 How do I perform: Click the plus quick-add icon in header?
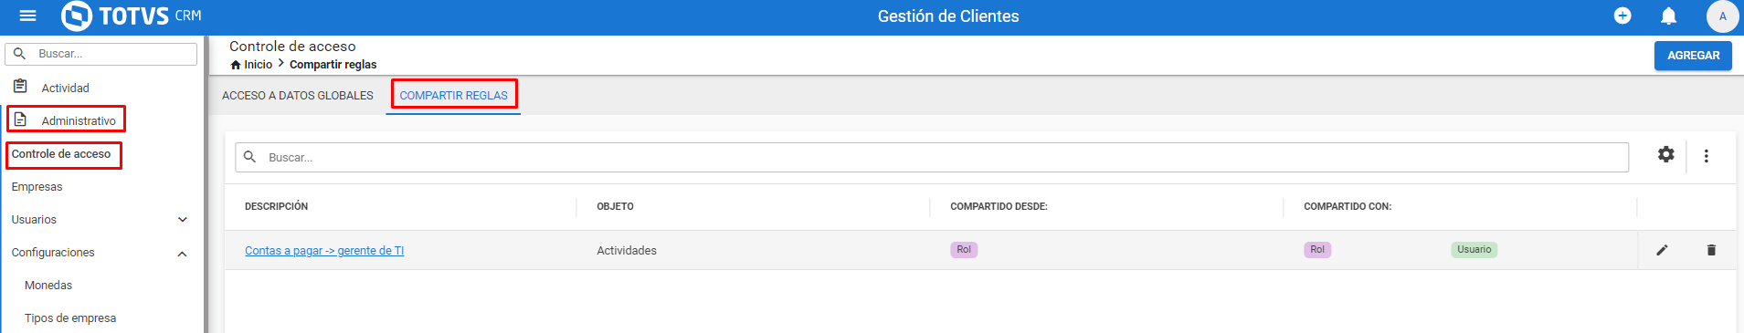pos(1622,16)
